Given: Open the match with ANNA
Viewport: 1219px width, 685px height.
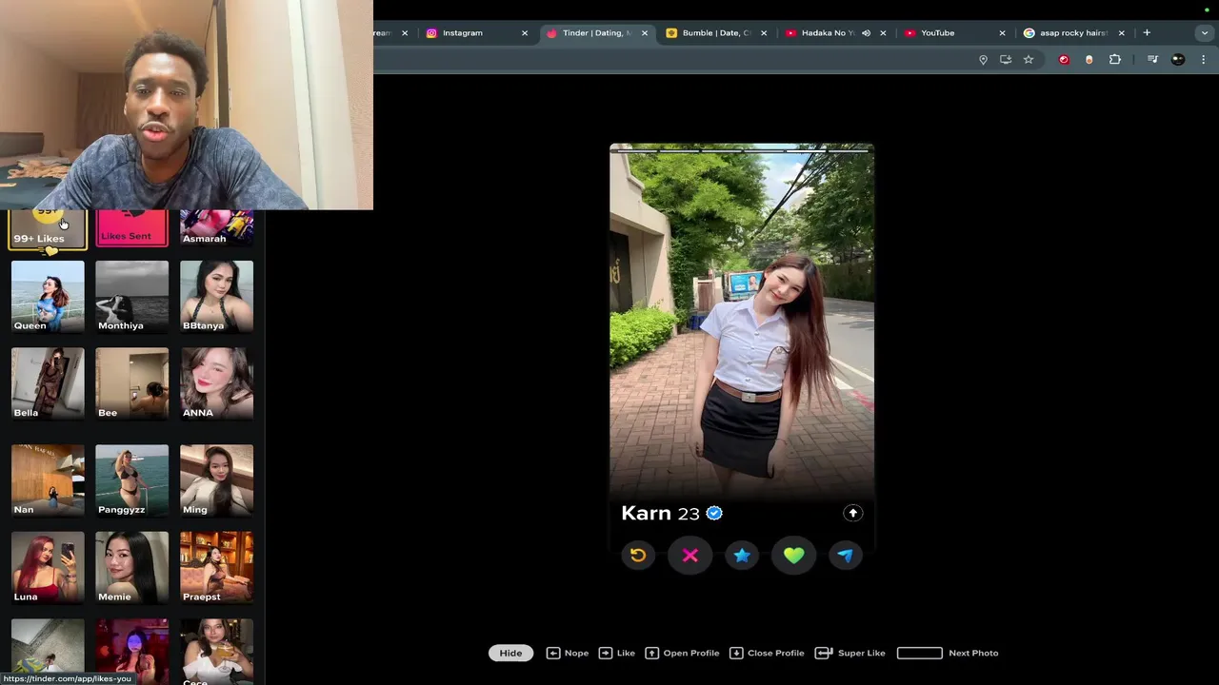Looking at the screenshot, I should (216, 383).
